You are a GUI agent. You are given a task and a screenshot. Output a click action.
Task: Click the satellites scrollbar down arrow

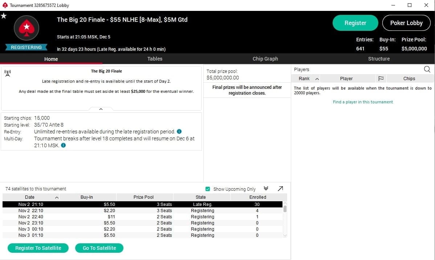tap(285, 236)
